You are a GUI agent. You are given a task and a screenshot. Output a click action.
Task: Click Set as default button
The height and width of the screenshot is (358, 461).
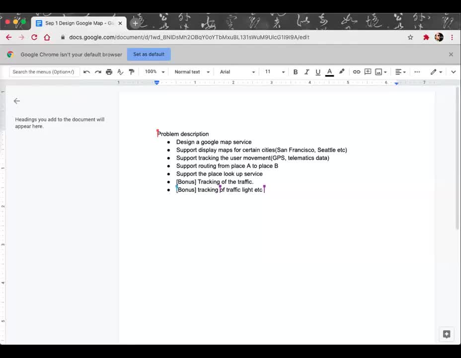tap(149, 54)
